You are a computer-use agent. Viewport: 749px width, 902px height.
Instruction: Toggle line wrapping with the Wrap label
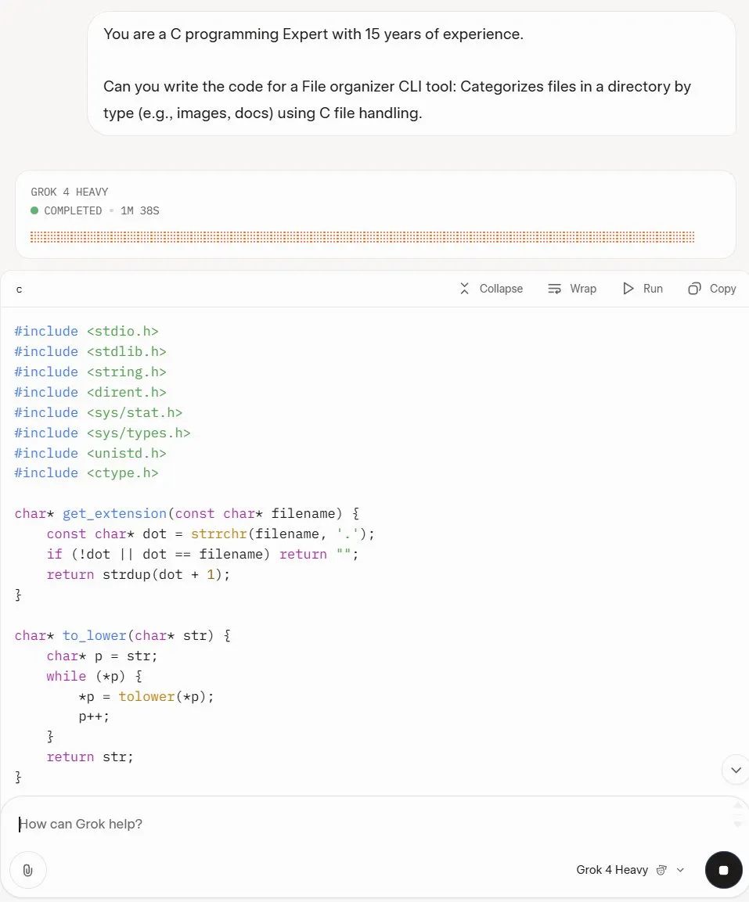[x=583, y=289]
